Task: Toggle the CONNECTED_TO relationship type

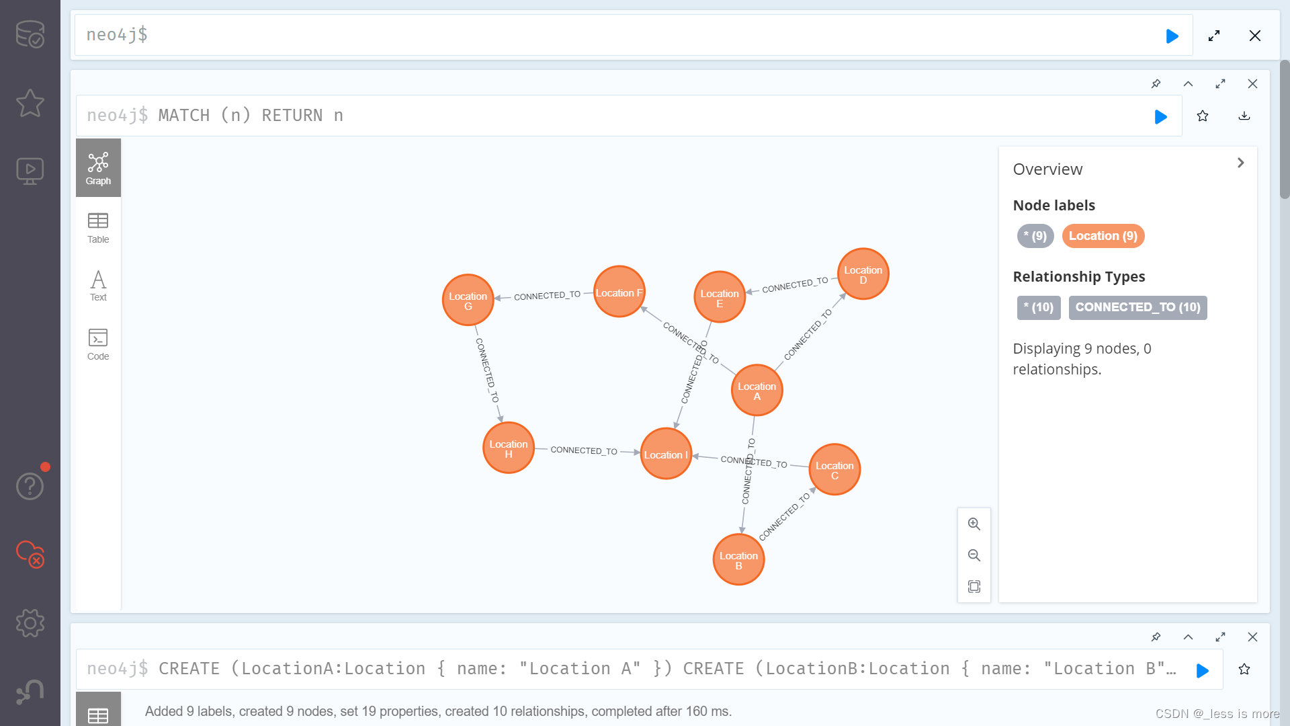Action: [1139, 307]
